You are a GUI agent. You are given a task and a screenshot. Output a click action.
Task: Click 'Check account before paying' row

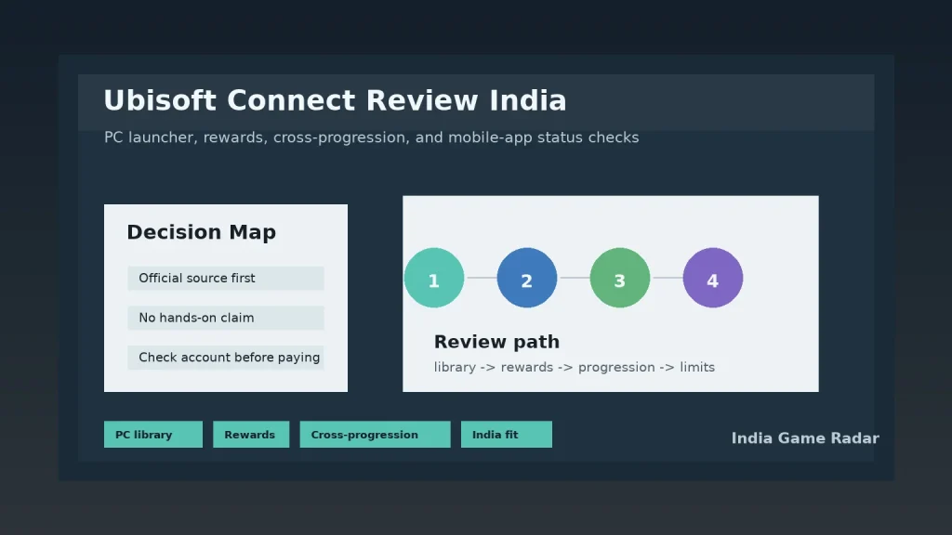pyautogui.click(x=226, y=358)
